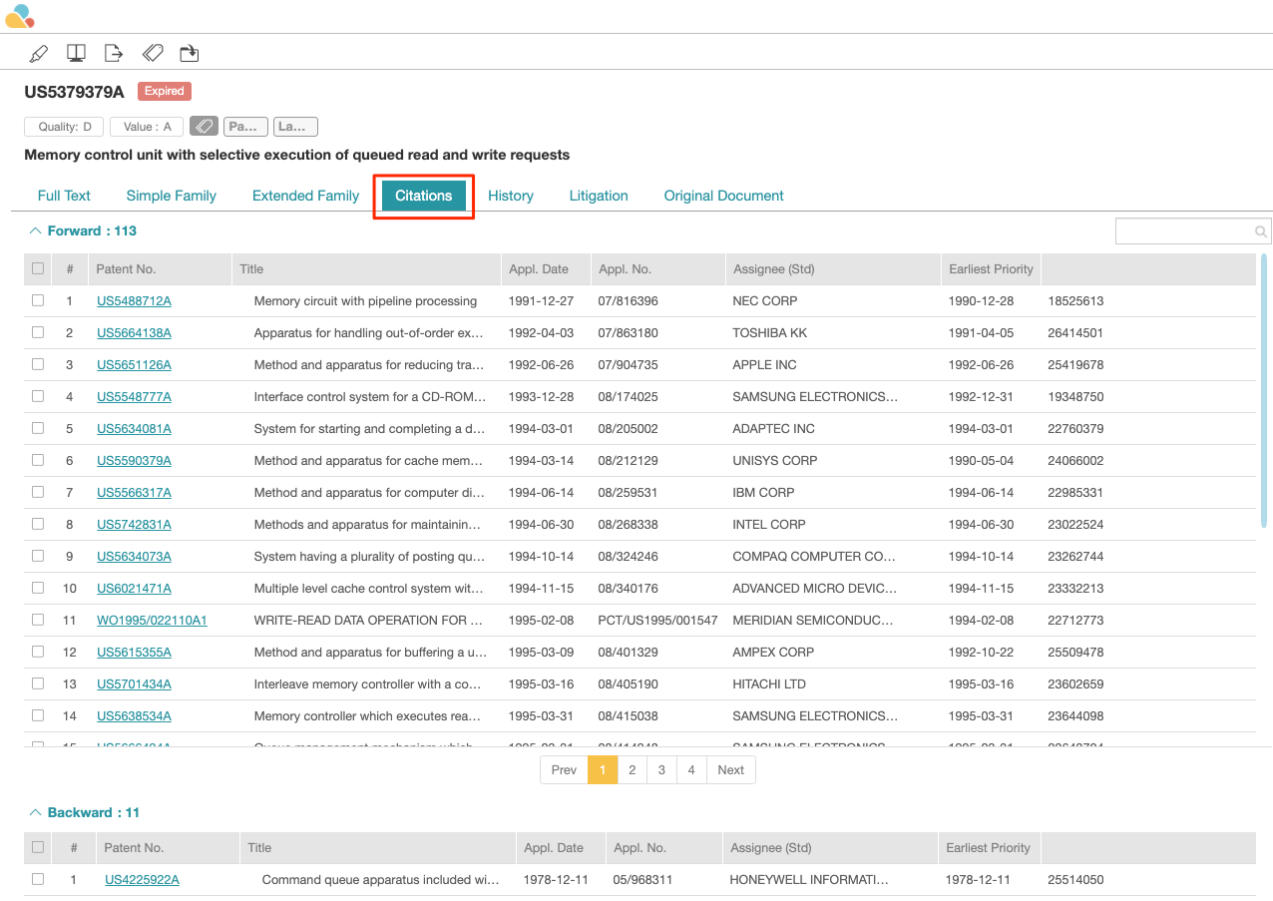Screen dimensions: 1273x901
Task: Click the US5638534A patent link
Action: [x=134, y=716]
